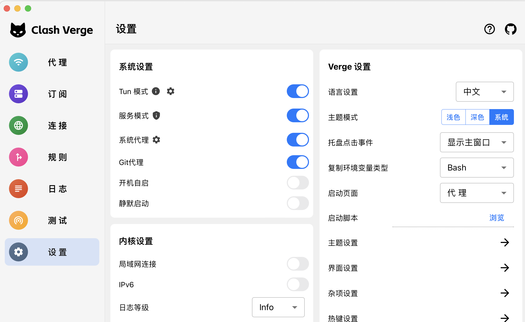
Task: Click the Tun mode info icon
Action: click(x=156, y=91)
